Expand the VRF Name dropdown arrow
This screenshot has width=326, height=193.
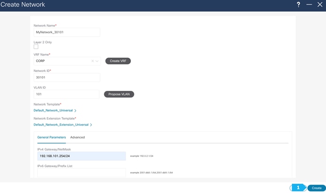pyautogui.click(x=97, y=61)
